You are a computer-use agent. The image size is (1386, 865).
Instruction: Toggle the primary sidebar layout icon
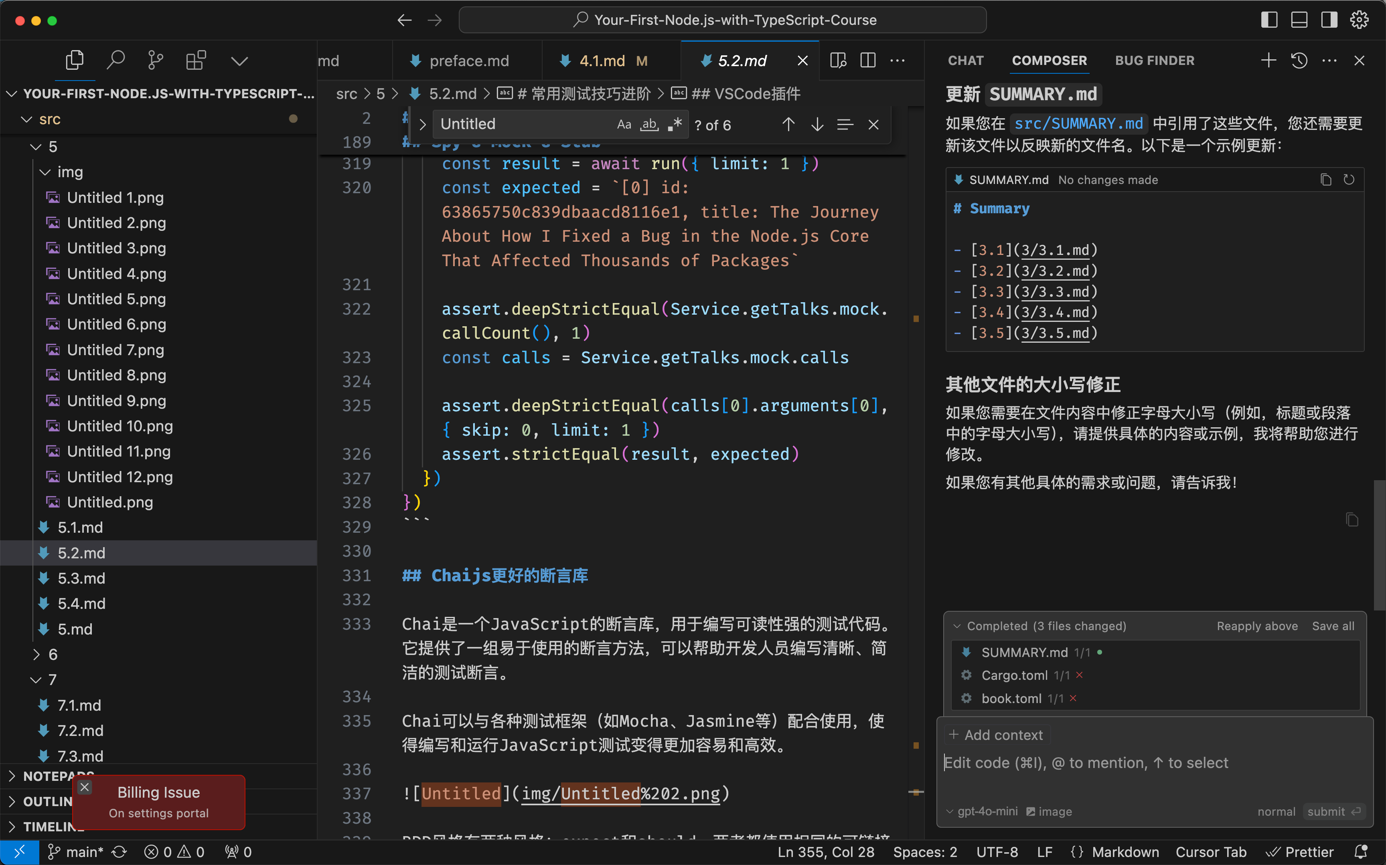click(x=1268, y=20)
